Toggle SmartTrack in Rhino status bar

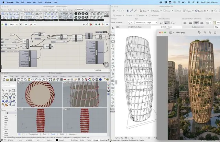[x=104, y=140]
